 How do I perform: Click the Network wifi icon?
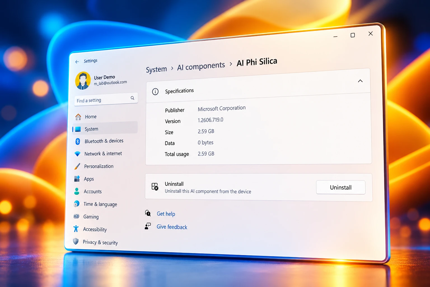78,154
